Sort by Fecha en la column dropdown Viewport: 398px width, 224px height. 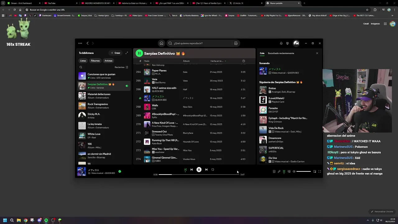218,61
